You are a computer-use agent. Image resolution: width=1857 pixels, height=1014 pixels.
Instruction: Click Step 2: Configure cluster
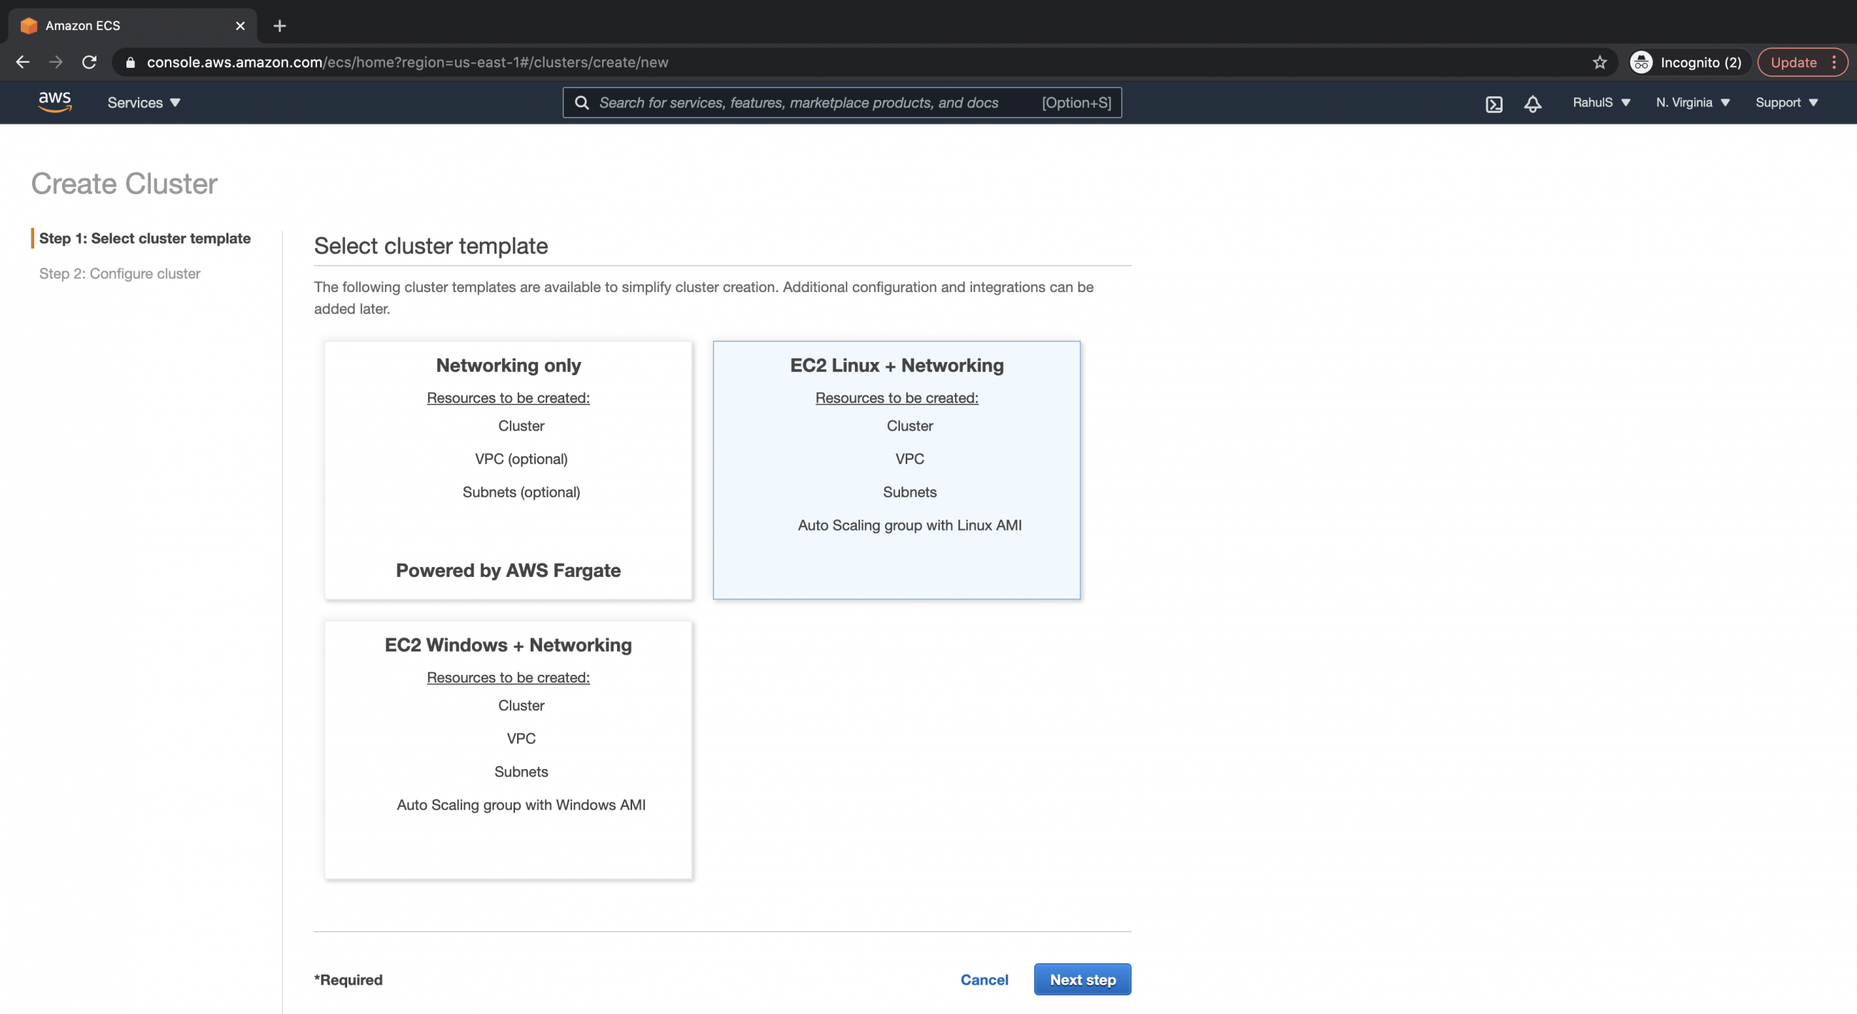click(120, 273)
